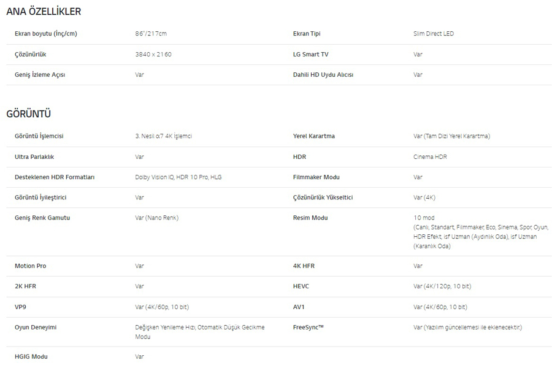The width and height of the screenshot is (552, 365).
Task: Click the 10 mod picture mode value
Action: pyautogui.click(x=424, y=218)
